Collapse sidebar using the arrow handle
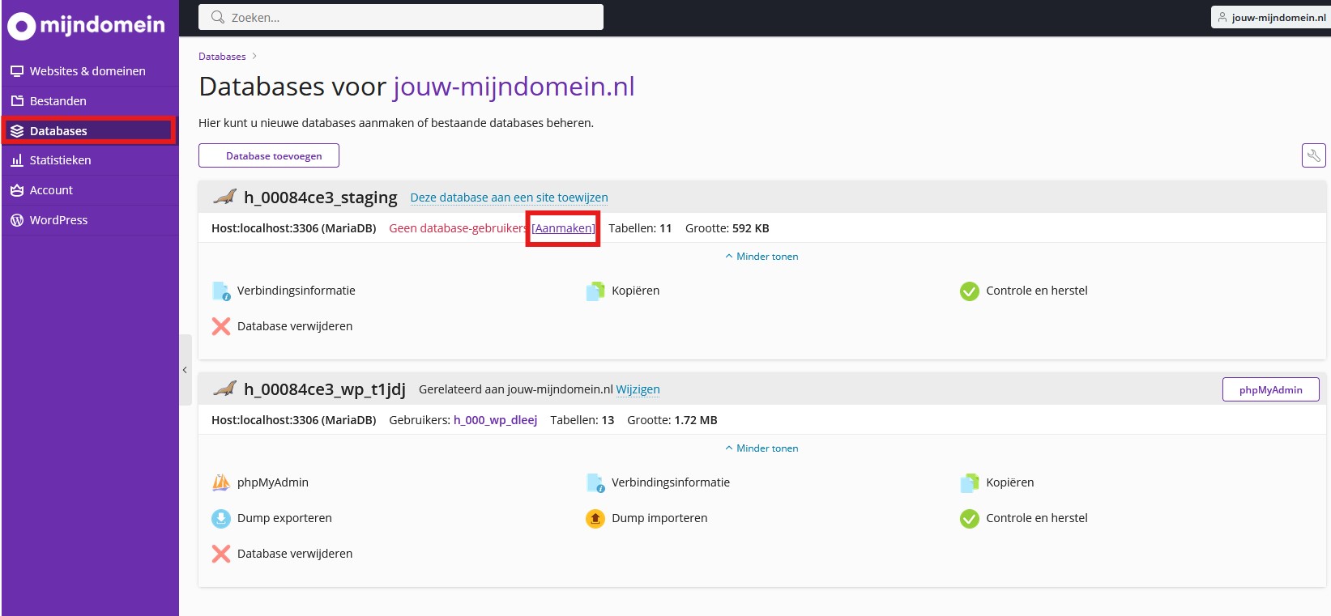 pyautogui.click(x=185, y=370)
